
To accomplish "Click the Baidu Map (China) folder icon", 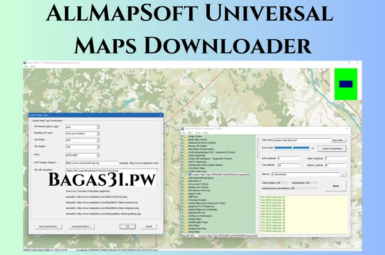I will (x=186, y=139).
